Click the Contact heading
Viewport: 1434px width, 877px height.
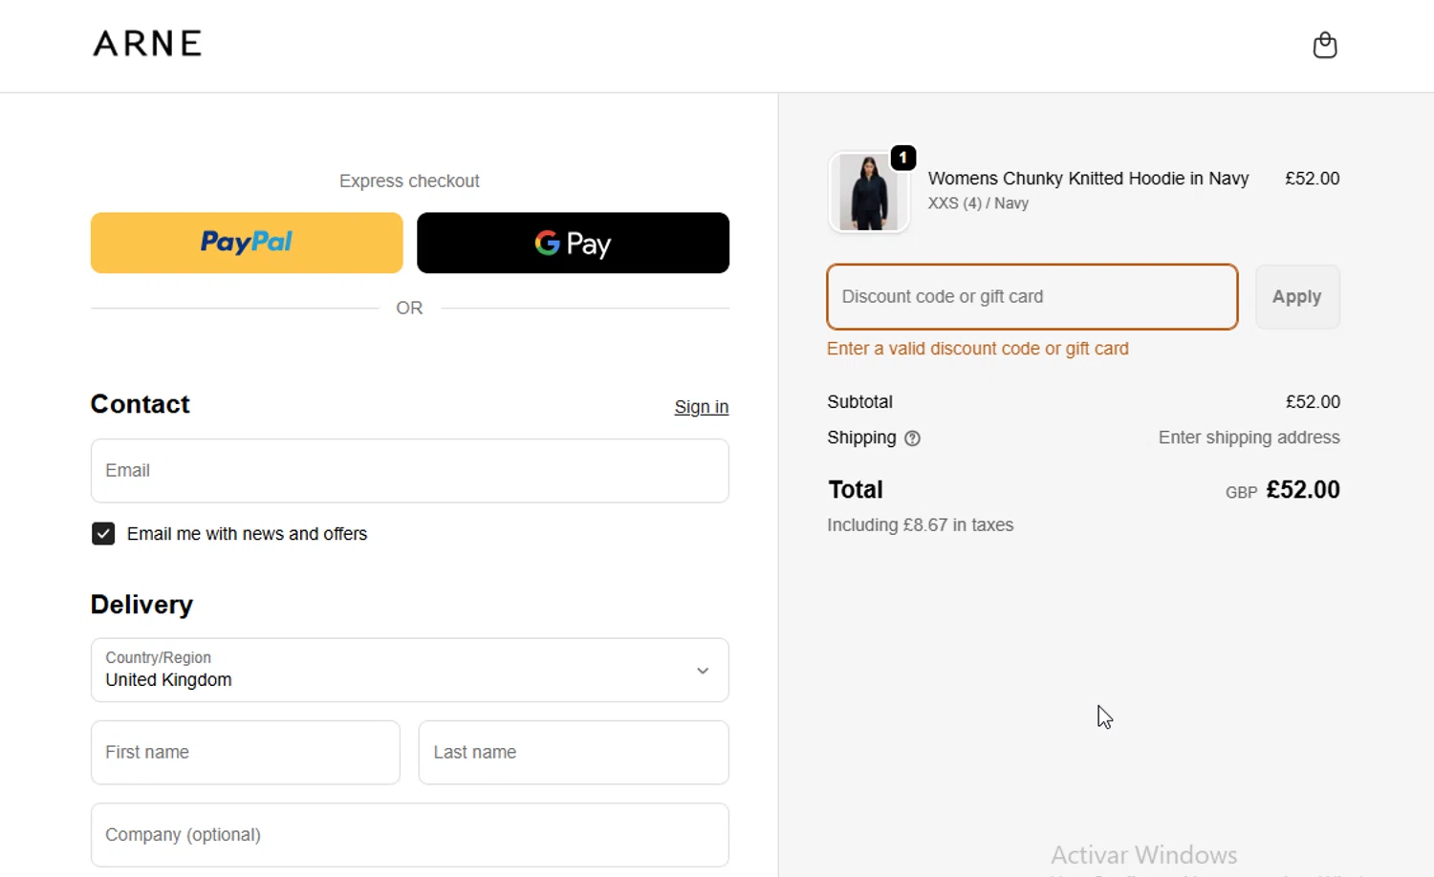tap(140, 404)
